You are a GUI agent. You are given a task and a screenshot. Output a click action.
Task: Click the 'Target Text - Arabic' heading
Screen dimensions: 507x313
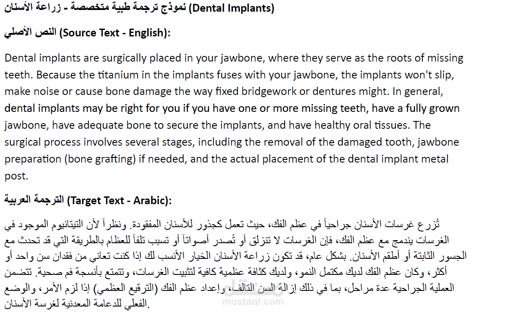[88, 201]
